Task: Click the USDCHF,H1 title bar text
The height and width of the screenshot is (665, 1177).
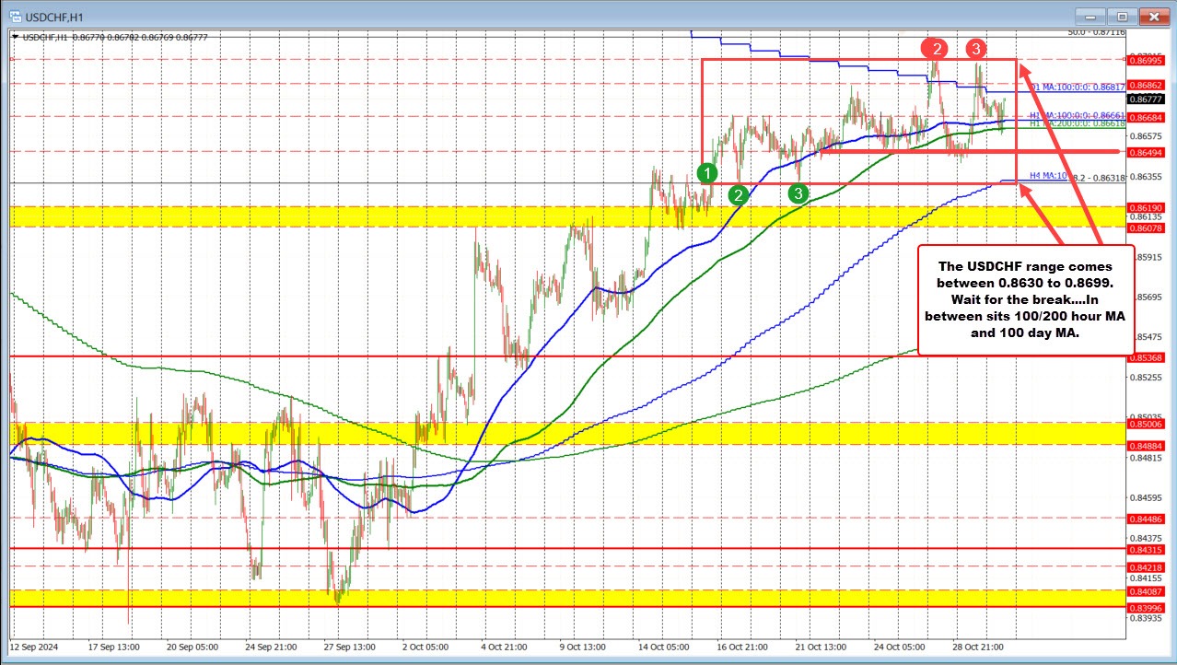Action: point(56,16)
